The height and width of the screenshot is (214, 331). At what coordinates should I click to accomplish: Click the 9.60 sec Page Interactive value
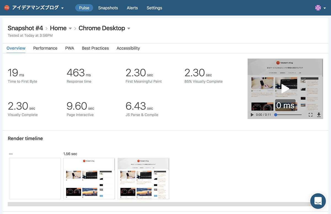tap(80, 106)
